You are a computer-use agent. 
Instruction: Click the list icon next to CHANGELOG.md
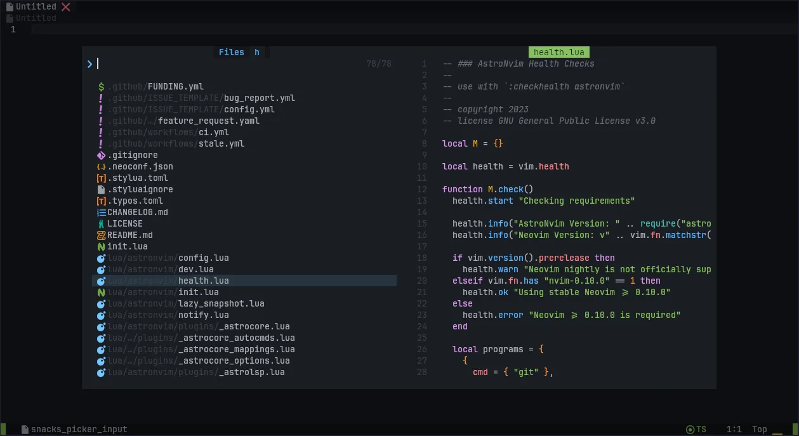101,212
